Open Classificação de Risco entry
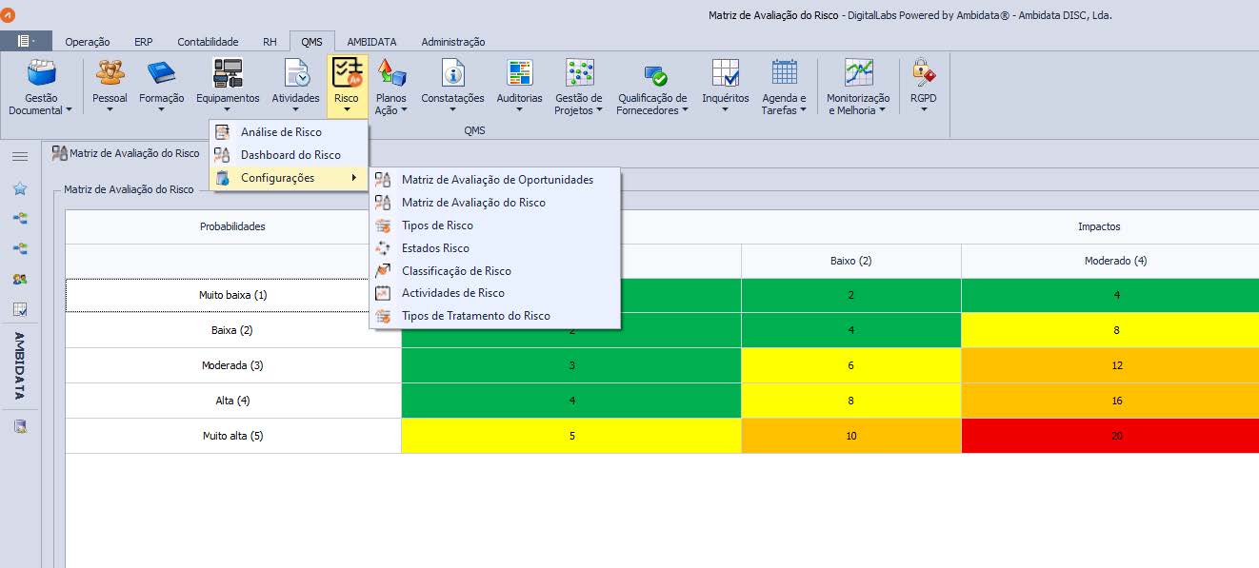This screenshot has width=1259, height=568. pos(495,271)
